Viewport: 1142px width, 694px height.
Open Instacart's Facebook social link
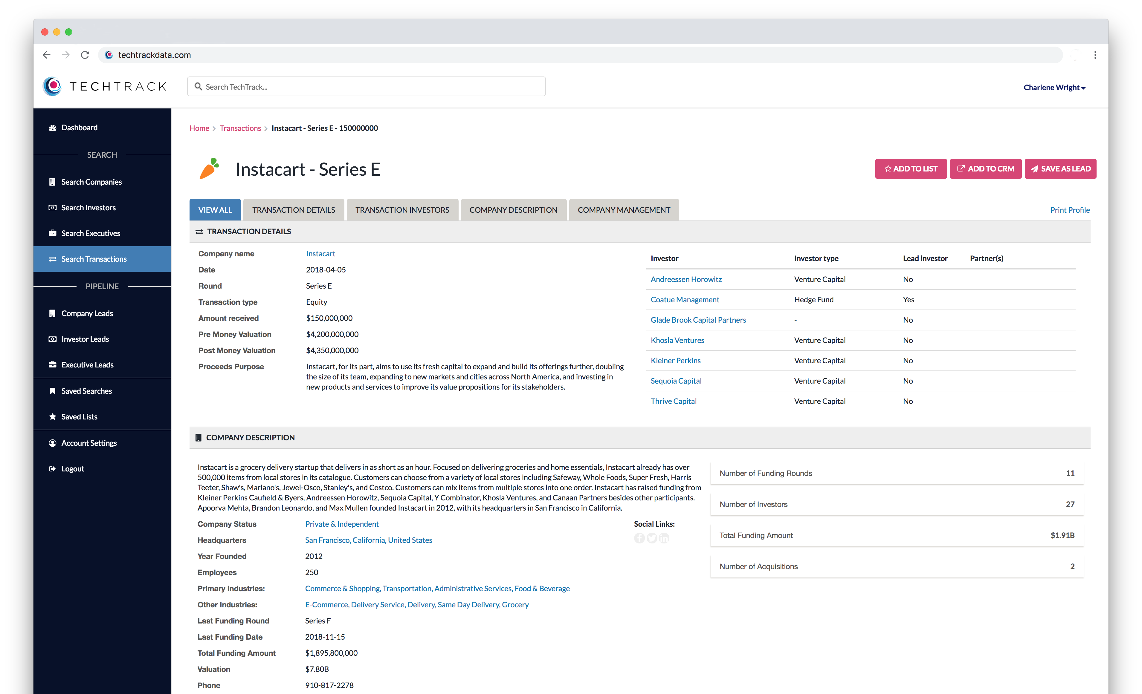(639, 538)
